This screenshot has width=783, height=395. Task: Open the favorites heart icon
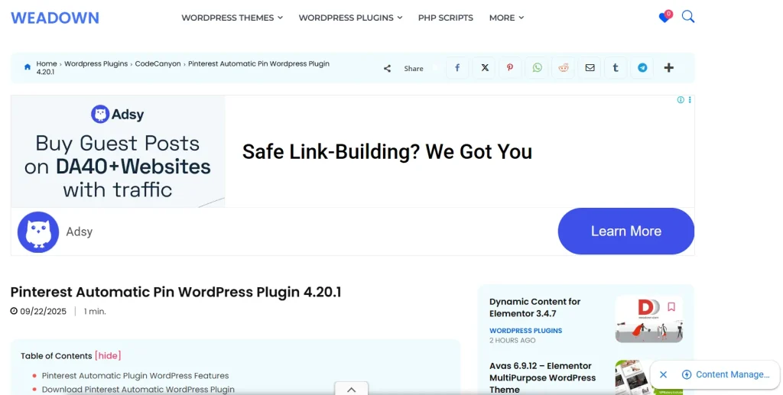[x=664, y=18]
